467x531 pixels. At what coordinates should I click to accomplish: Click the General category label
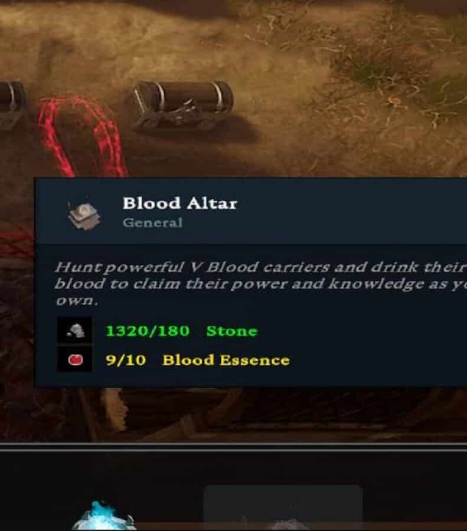click(x=152, y=223)
